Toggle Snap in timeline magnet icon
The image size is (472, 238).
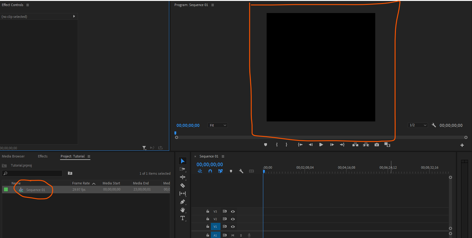(x=210, y=171)
